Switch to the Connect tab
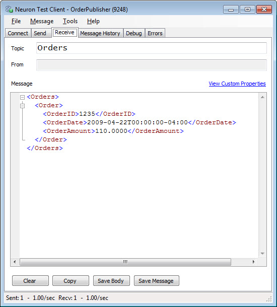277x307 pixels. [18, 33]
